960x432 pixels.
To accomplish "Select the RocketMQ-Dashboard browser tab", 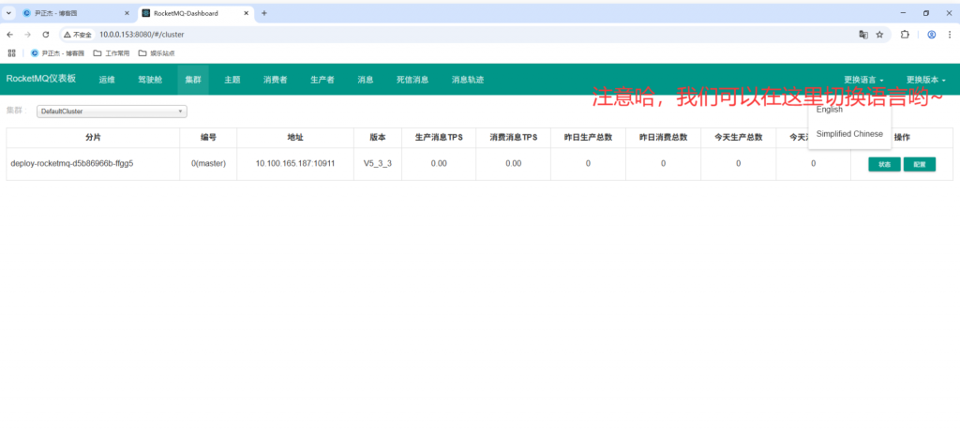I will tap(196, 13).
